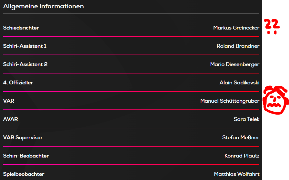This screenshot has height=180, width=289.
Task: Click VAR name Manuel Schüttengruber
Action: click(230, 101)
